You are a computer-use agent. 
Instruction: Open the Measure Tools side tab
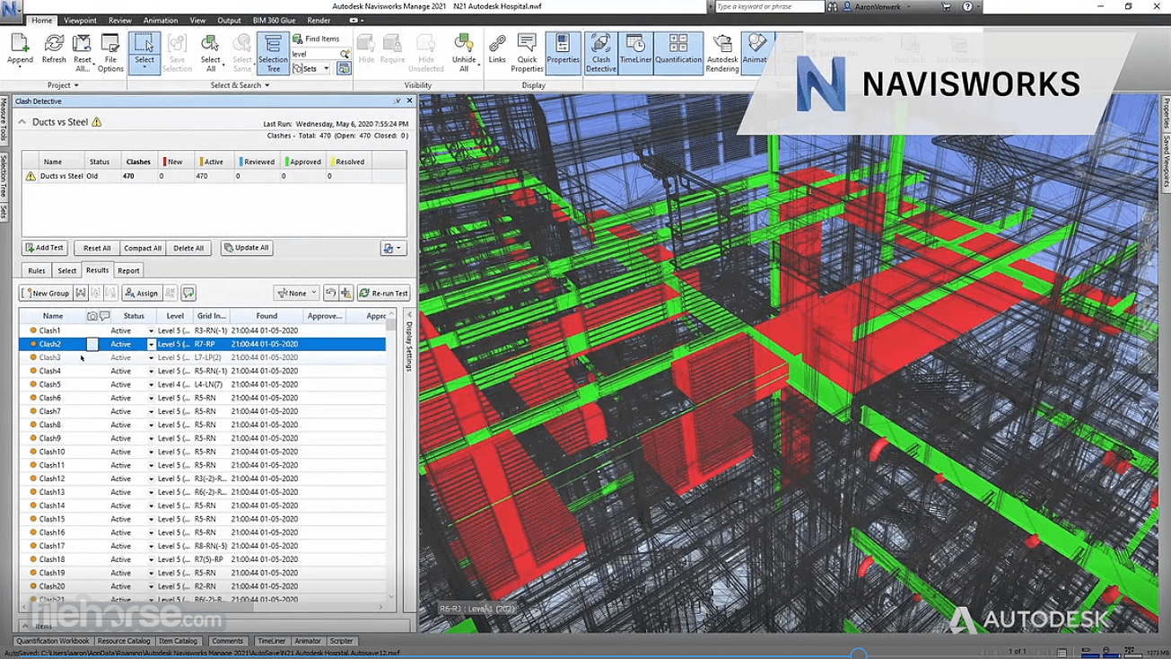[x=4, y=120]
